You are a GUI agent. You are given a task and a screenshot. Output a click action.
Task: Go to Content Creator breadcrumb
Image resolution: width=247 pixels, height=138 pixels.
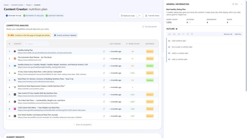point(17,5)
